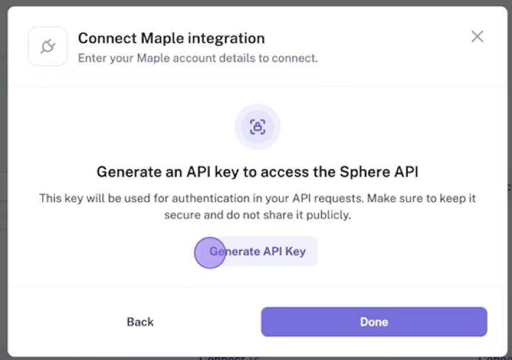Screen dimensions: 512x360
Task: Click the "Connect Maple integration" title
Action: pos(171,38)
